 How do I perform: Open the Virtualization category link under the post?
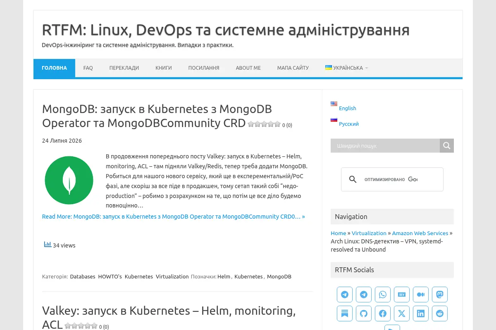pos(172,276)
